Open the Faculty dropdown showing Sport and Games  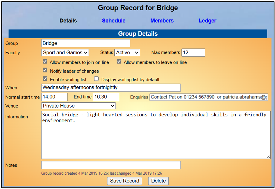pyautogui.click(x=65, y=52)
